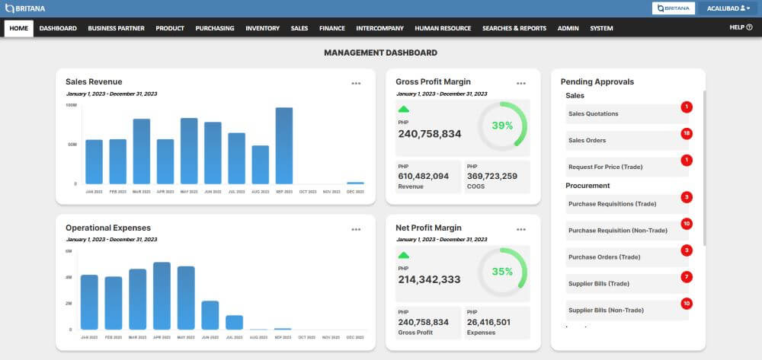Open the Purchasing menu
Screen dimensions: 762x360
click(215, 28)
